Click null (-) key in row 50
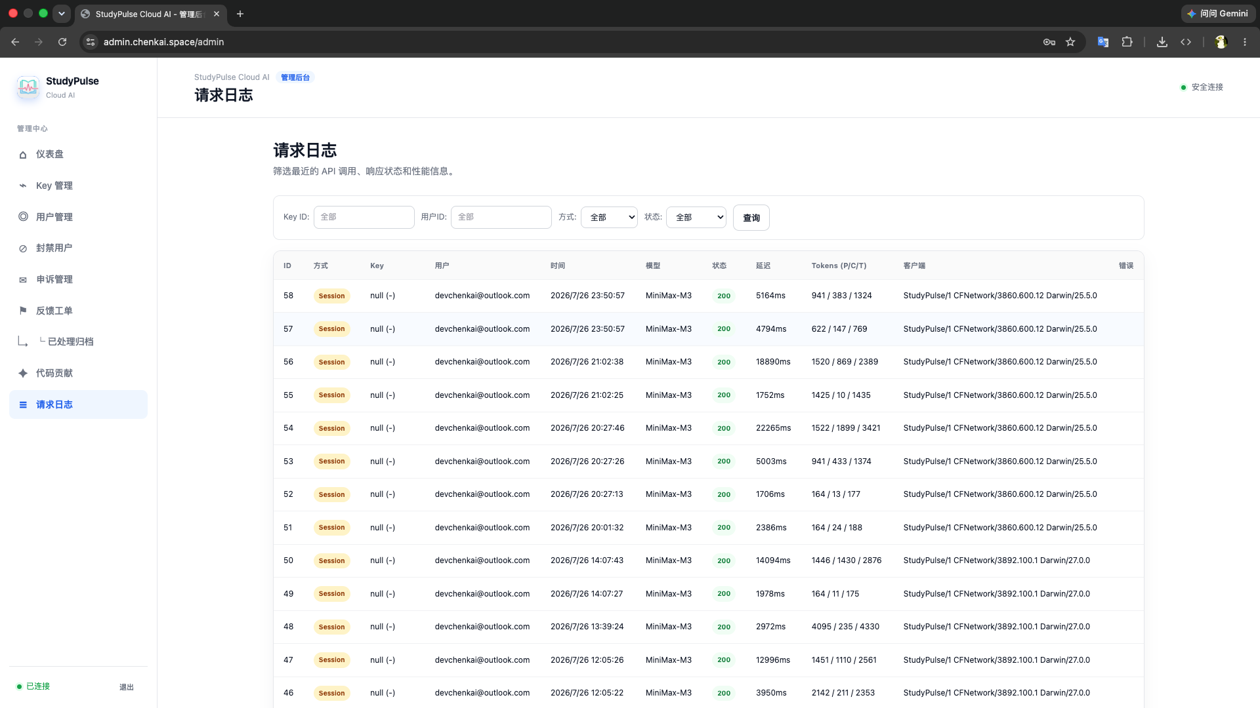The image size is (1260, 708). click(x=382, y=560)
